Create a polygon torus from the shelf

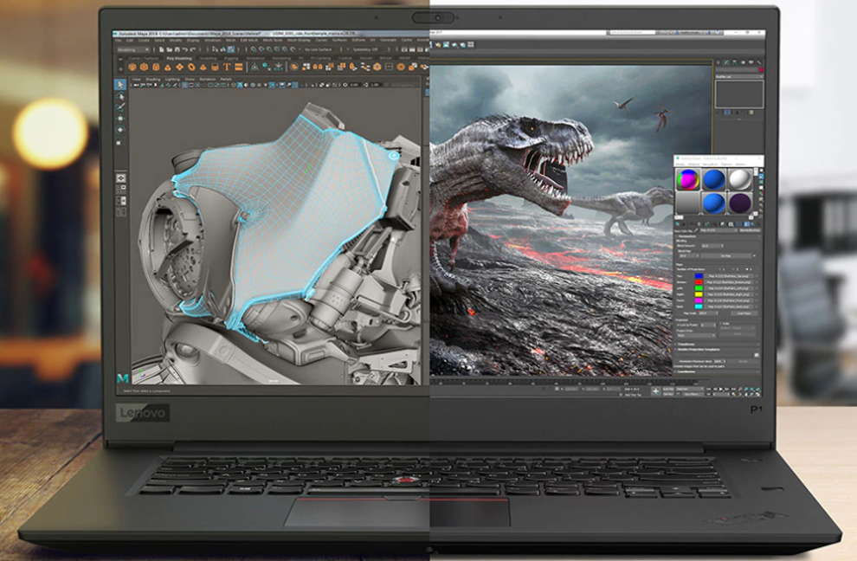coord(191,67)
